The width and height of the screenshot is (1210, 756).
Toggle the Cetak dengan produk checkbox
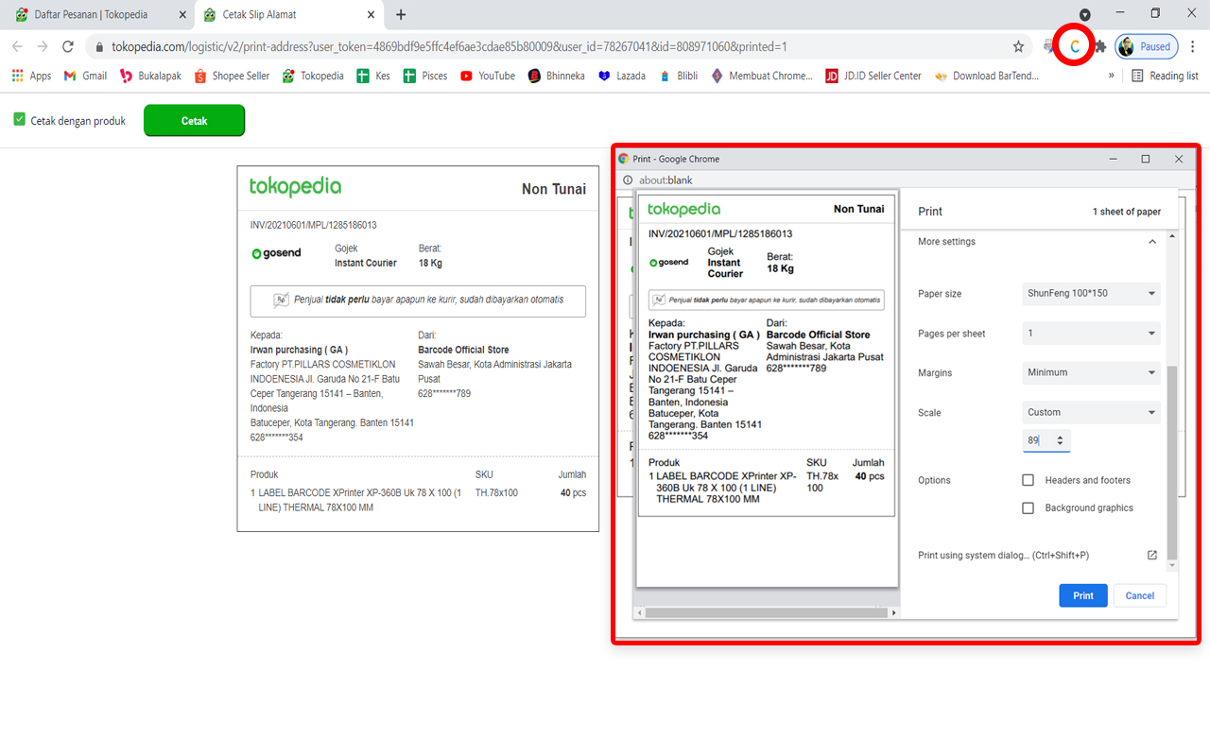point(19,120)
